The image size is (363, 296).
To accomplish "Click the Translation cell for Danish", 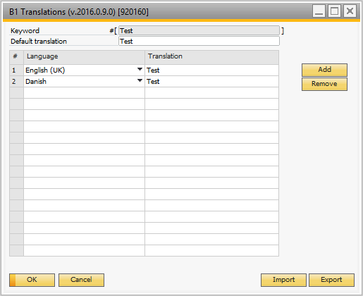I will pos(211,81).
